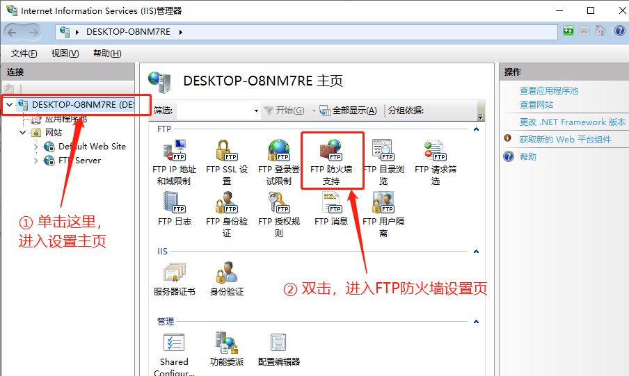
Task: Open 功能委派 management icon
Action: [x=227, y=349]
